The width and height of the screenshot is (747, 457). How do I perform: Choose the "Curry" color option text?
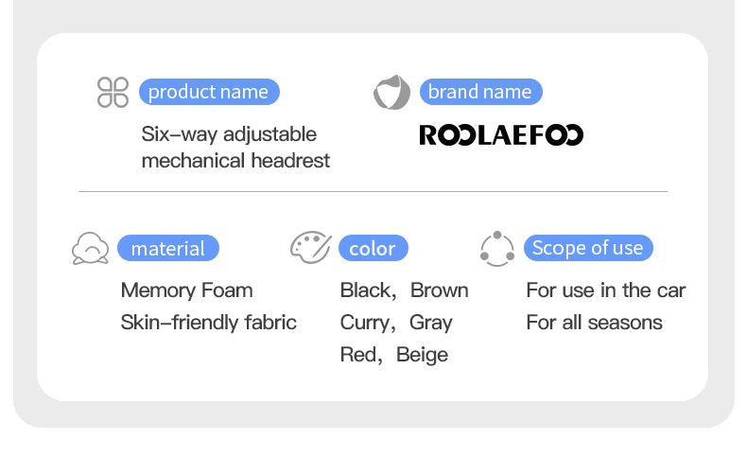point(365,323)
